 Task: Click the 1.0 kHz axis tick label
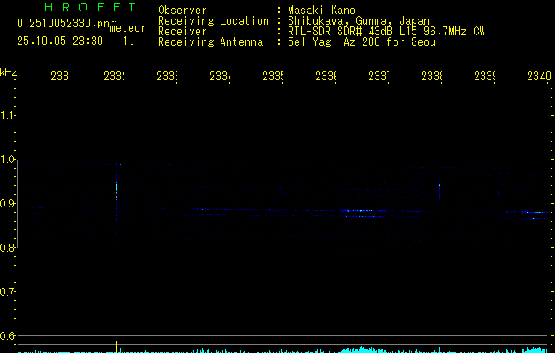point(7,160)
